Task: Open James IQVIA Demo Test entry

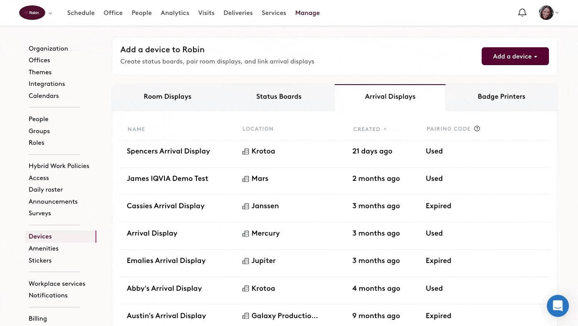Action: (x=167, y=179)
